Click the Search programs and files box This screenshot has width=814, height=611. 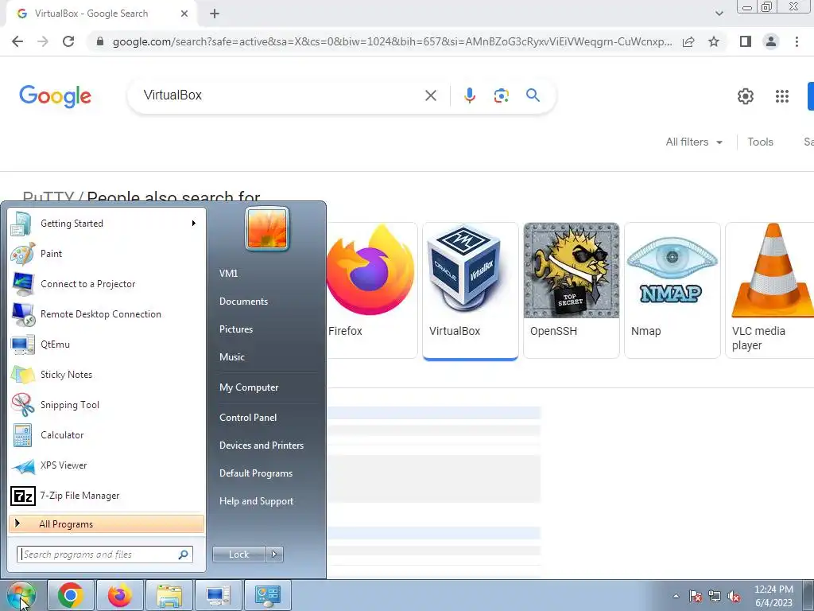(x=104, y=555)
